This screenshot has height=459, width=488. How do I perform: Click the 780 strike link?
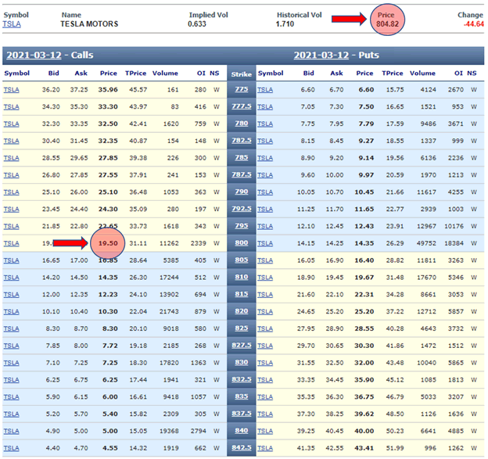[x=241, y=124]
